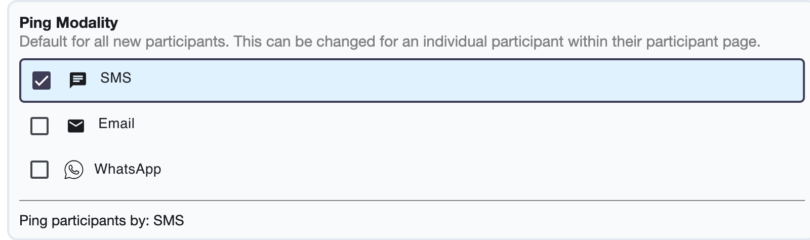This screenshot has height=240, width=810.
Task: Tick the WhatsApp checkbox
Action: 39,170
